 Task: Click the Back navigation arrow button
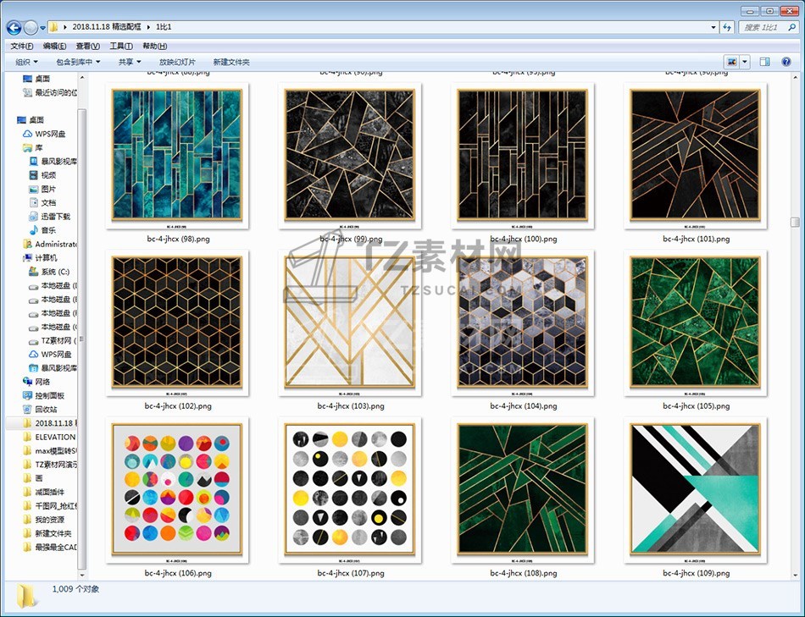[x=14, y=27]
